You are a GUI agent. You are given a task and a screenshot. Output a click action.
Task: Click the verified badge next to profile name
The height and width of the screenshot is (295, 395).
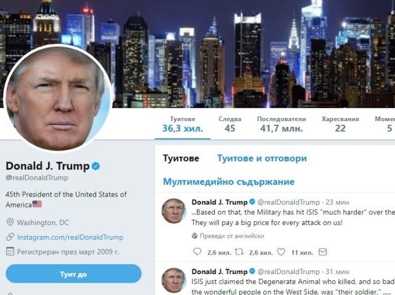click(96, 166)
